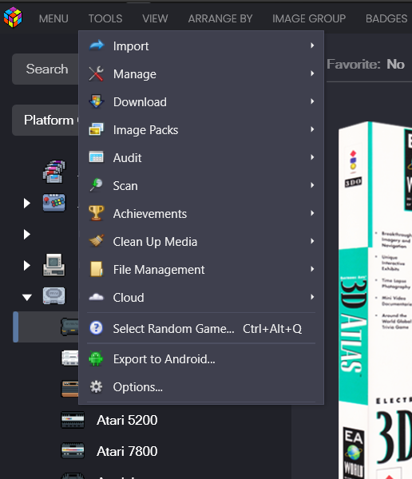The image size is (412, 479).
Task: Choose Select Random Game...
Action: [201, 328]
